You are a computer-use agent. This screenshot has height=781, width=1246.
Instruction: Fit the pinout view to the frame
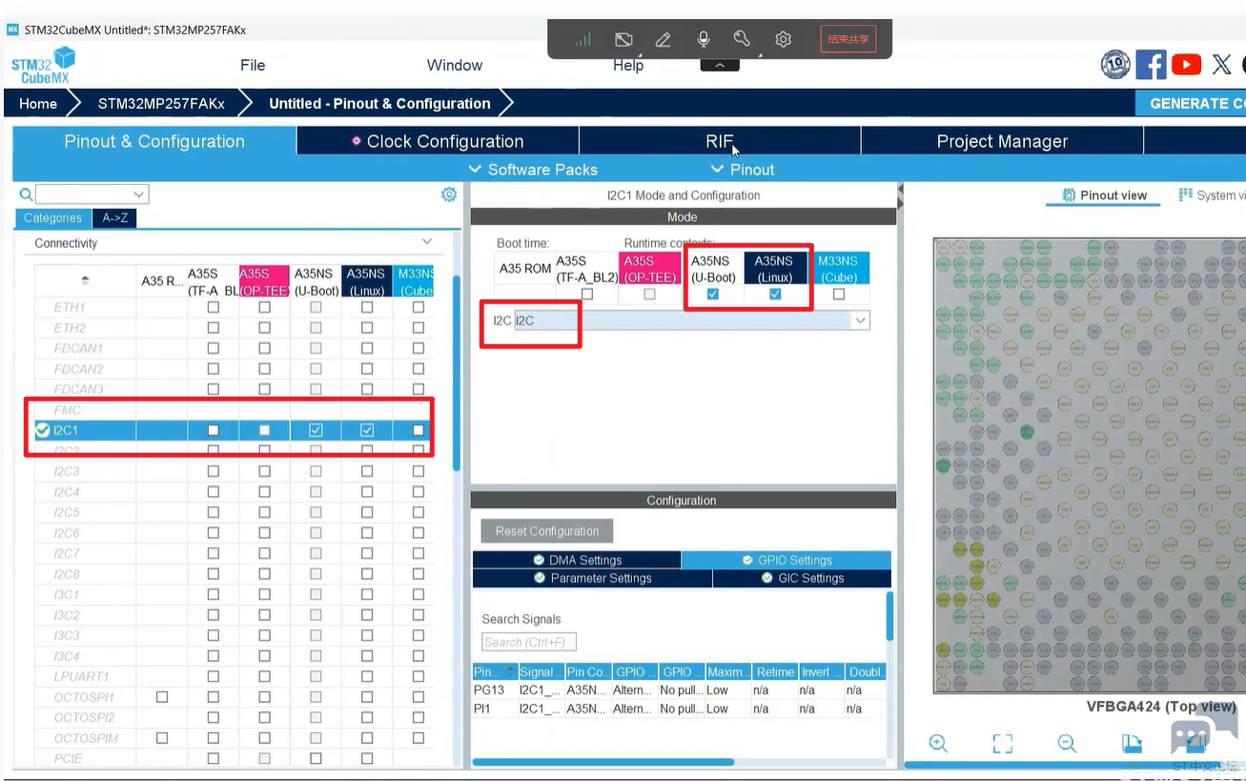pyautogui.click(x=1002, y=744)
